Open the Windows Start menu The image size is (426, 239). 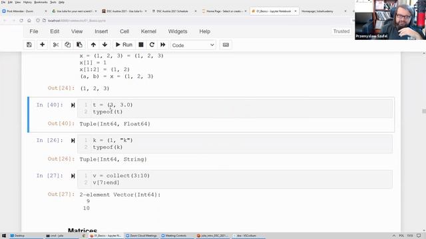[4, 236]
